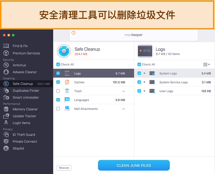Viewport: 215px width, 174px height.
Task: Click the ID Theft Guard sidebar label
Action: pos(24,135)
